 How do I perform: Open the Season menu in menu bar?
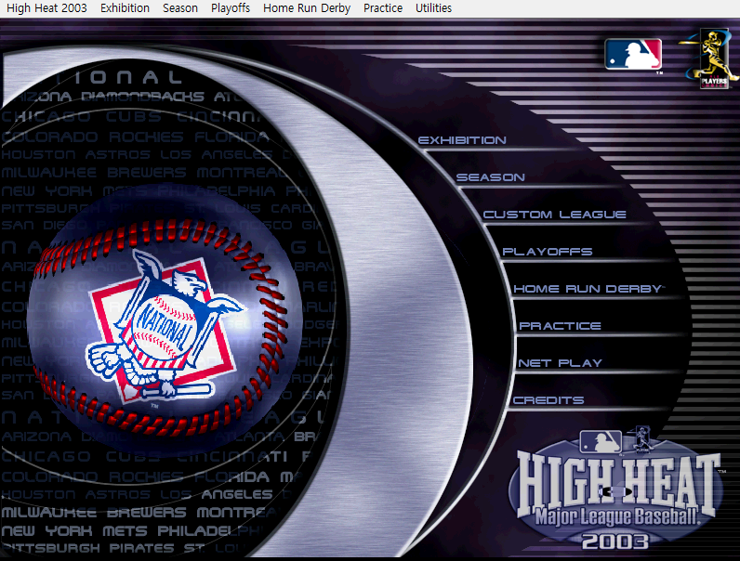point(180,8)
